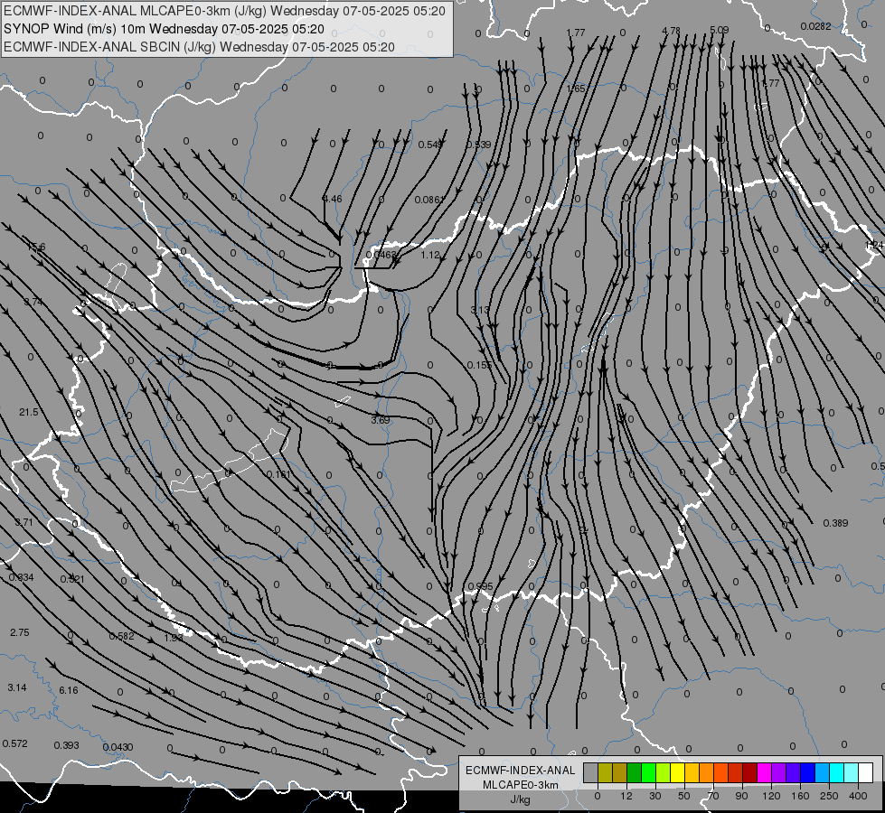885x813 pixels.
Task: Click the map value '4.78'
Action: [x=671, y=31]
